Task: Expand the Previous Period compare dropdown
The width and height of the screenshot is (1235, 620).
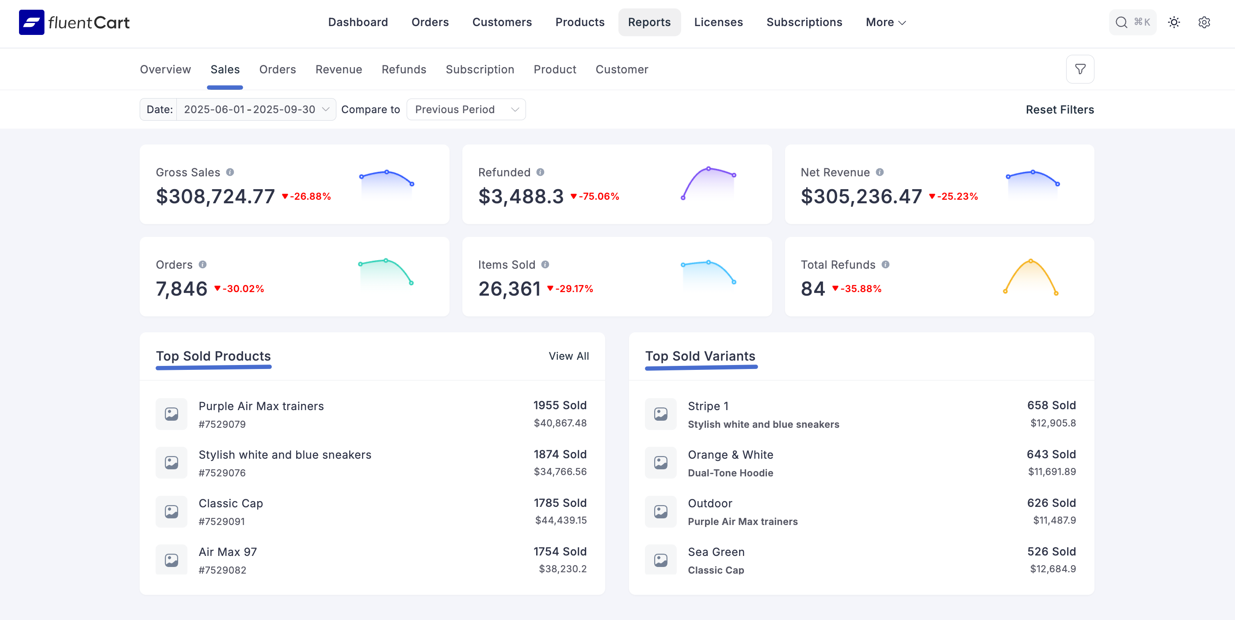Action: coord(466,110)
